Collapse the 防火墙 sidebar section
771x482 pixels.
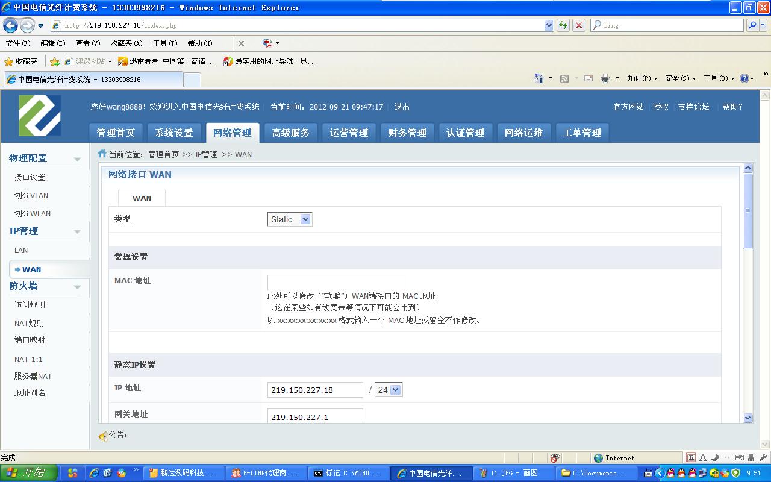pyautogui.click(x=77, y=287)
